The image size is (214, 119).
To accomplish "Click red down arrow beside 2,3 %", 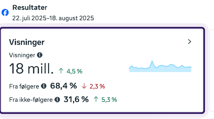I will click(84, 86).
